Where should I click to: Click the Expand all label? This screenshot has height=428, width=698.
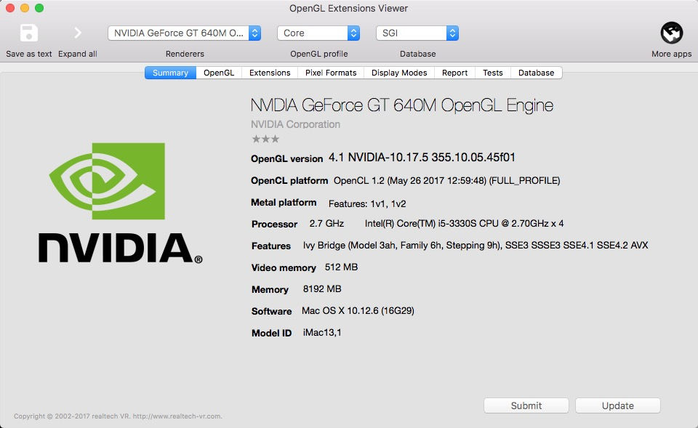pos(78,54)
